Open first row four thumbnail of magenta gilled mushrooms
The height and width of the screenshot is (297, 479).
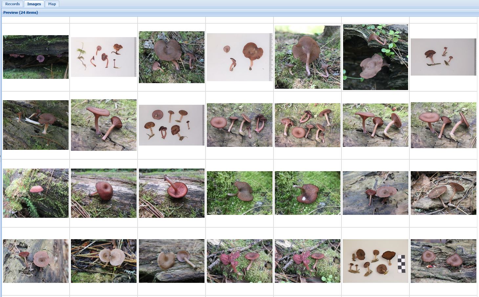240,261
